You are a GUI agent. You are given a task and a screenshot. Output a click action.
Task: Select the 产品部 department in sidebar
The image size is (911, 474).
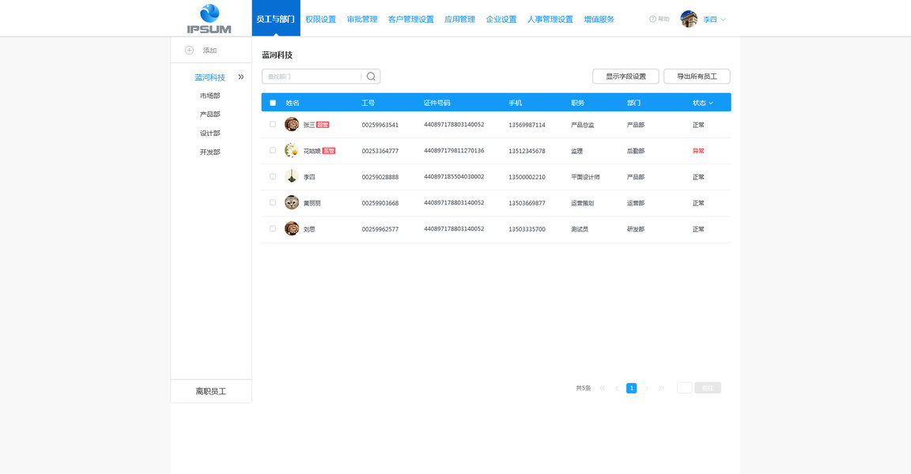tap(210, 115)
